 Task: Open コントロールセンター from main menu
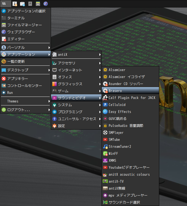(25, 86)
